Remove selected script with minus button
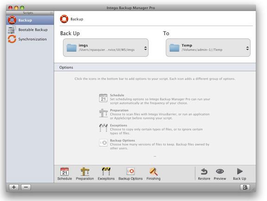 (x=26, y=187)
